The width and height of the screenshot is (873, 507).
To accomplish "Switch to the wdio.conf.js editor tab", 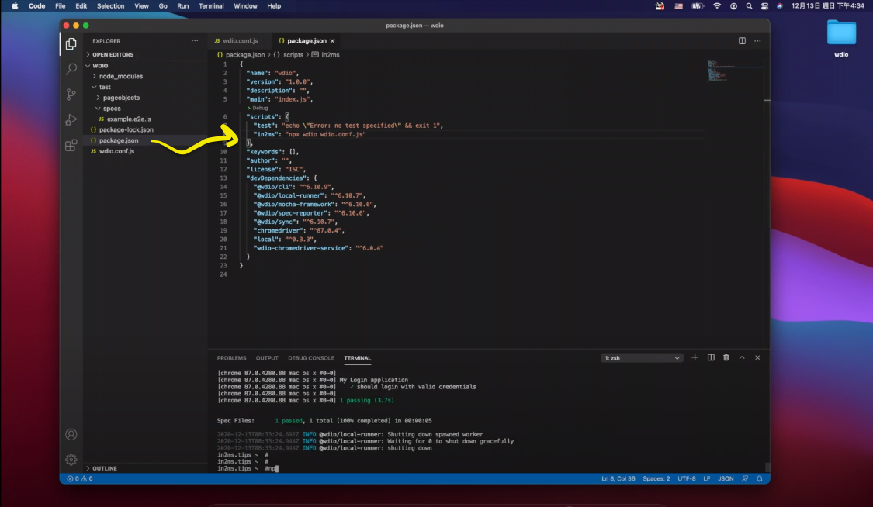I will pyautogui.click(x=240, y=41).
